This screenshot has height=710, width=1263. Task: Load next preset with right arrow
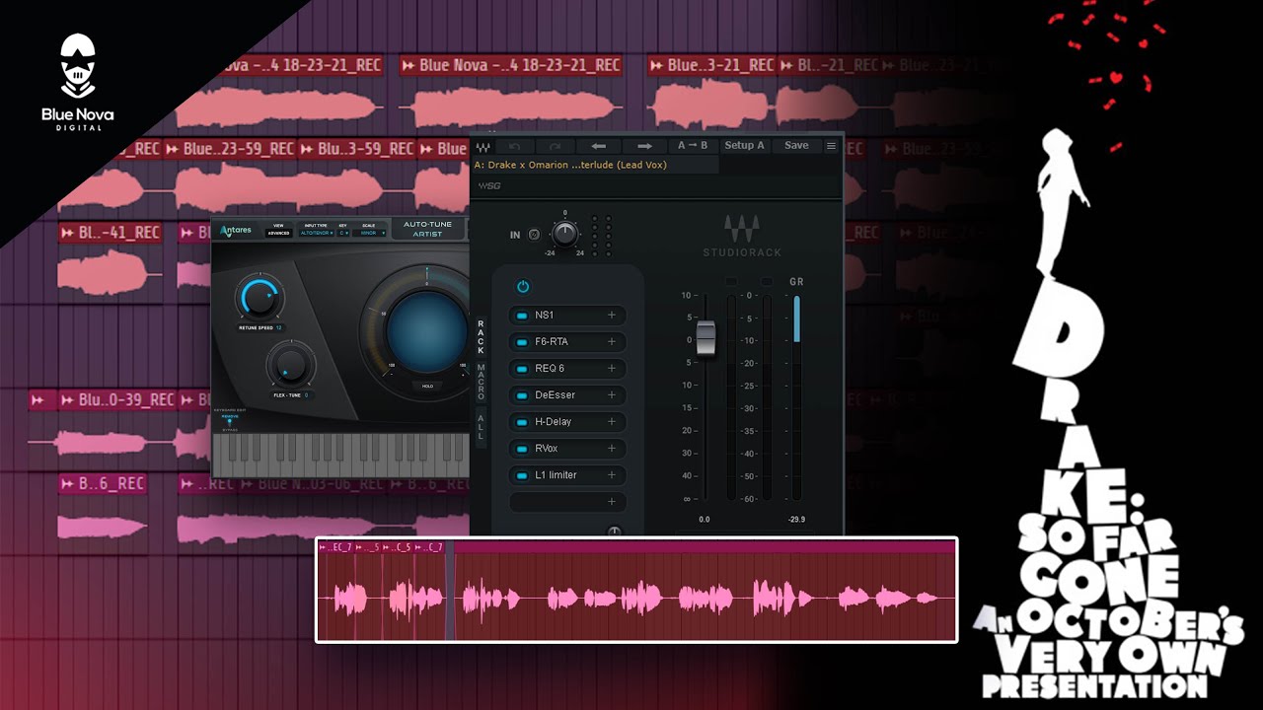point(644,146)
